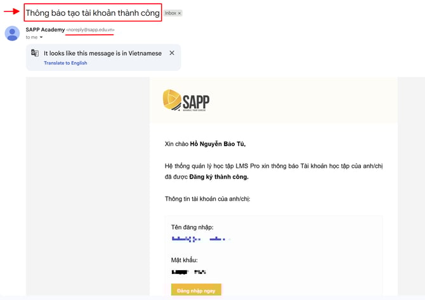Image resolution: width=425 pixels, height=300 pixels.
Task: Click the "It looks like this message is in Vietnamese" text
Action: tap(102, 53)
